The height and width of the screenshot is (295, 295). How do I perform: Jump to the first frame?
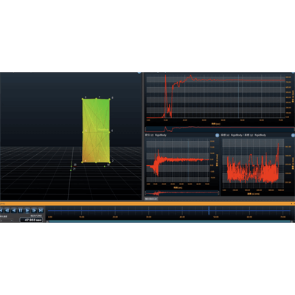point(1,210)
